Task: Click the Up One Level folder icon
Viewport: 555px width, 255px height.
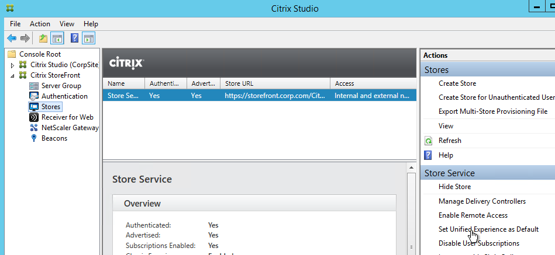Action: pyautogui.click(x=43, y=38)
